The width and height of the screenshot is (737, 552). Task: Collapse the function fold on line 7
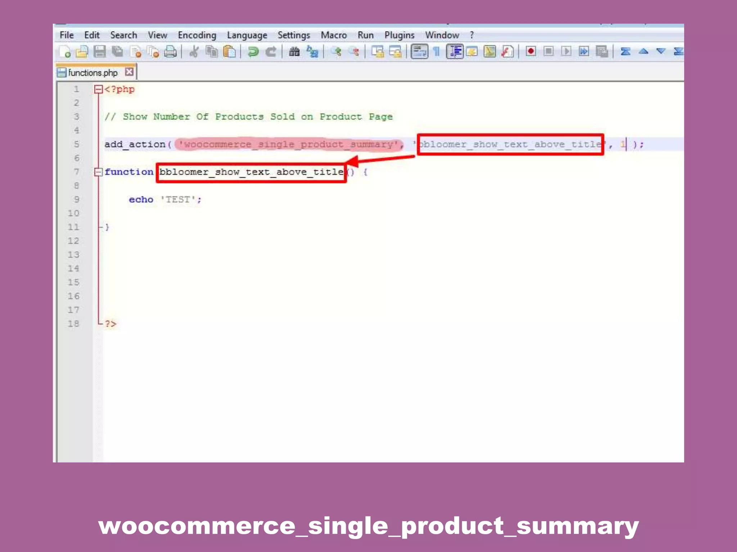pos(98,172)
